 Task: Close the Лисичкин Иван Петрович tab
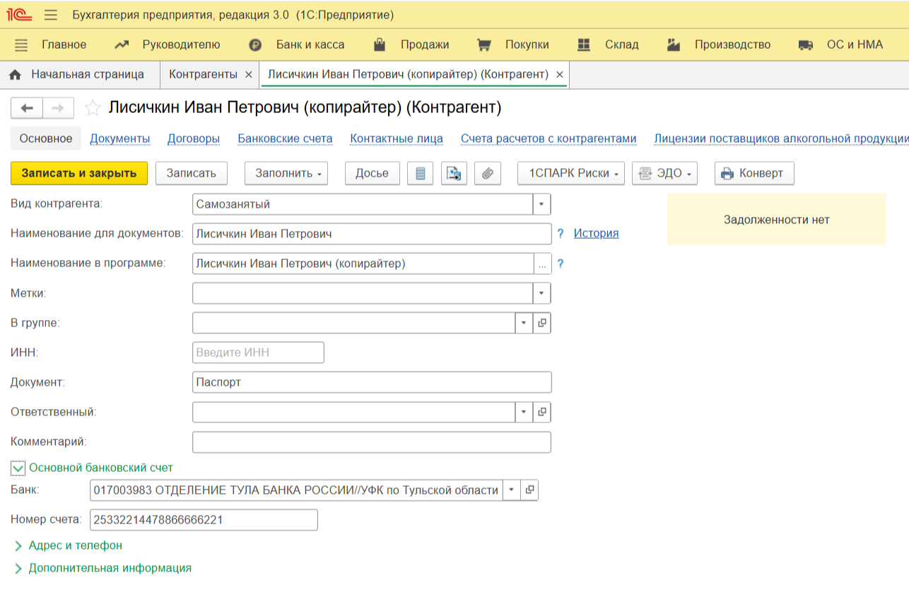(x=560, y=75)
